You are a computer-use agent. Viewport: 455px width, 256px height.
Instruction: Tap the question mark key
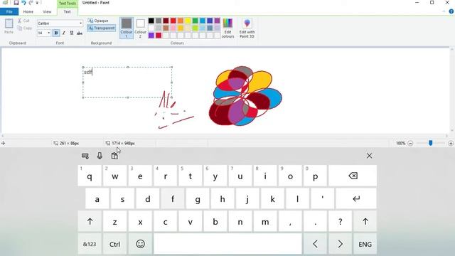click(x=340, y=221)
